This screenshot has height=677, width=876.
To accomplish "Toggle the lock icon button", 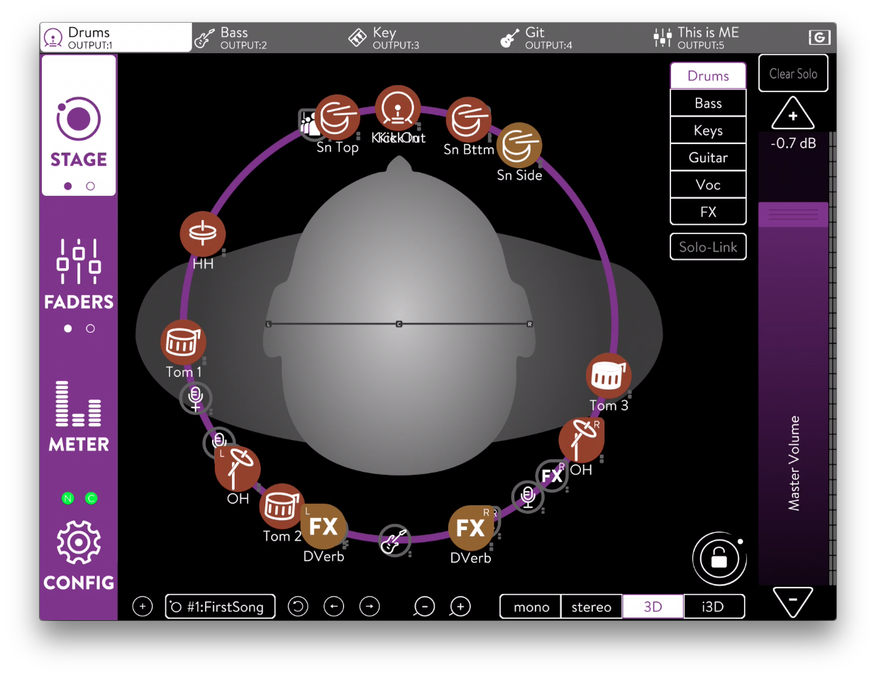I will 719,559.
